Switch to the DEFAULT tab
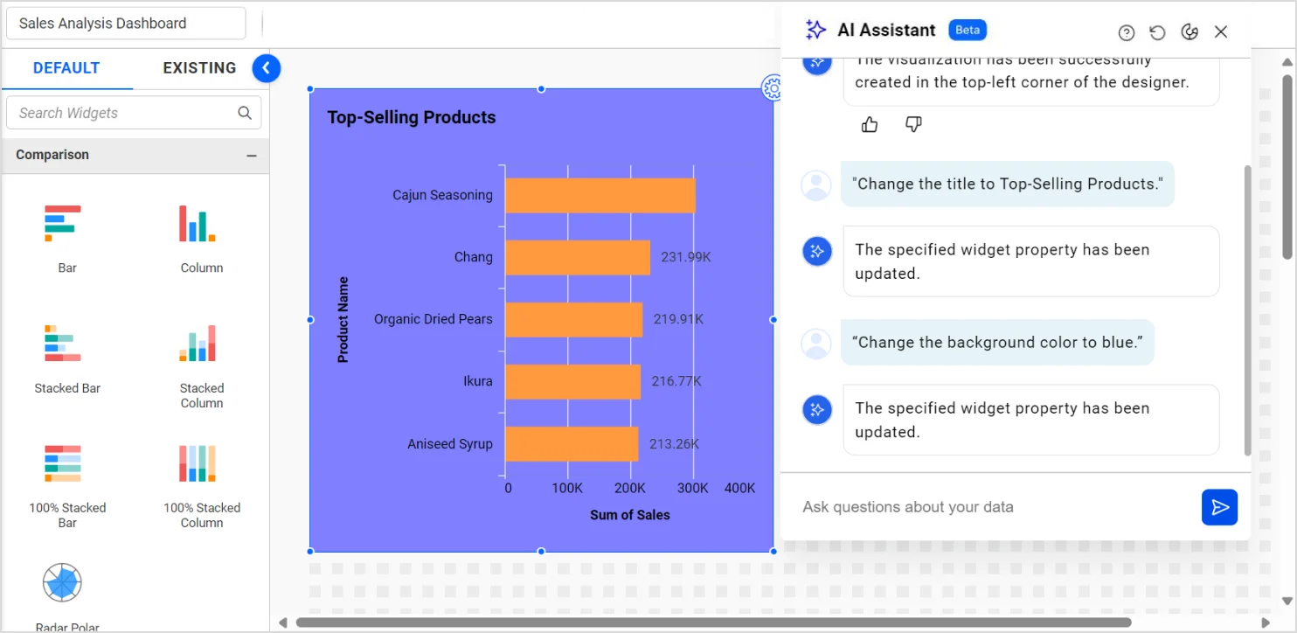This screenshot has height=633, width=1297. [66, 68]
